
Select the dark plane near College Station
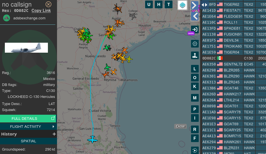(133, 17)
